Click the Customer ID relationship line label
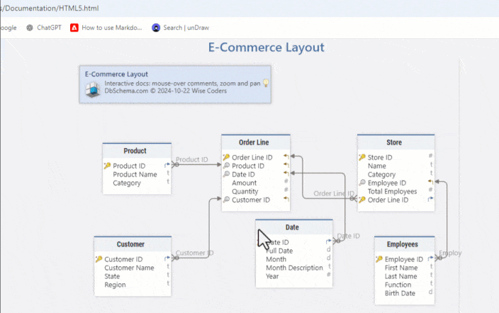The width and height of the screenshot is (499, 313). point(194,253)
